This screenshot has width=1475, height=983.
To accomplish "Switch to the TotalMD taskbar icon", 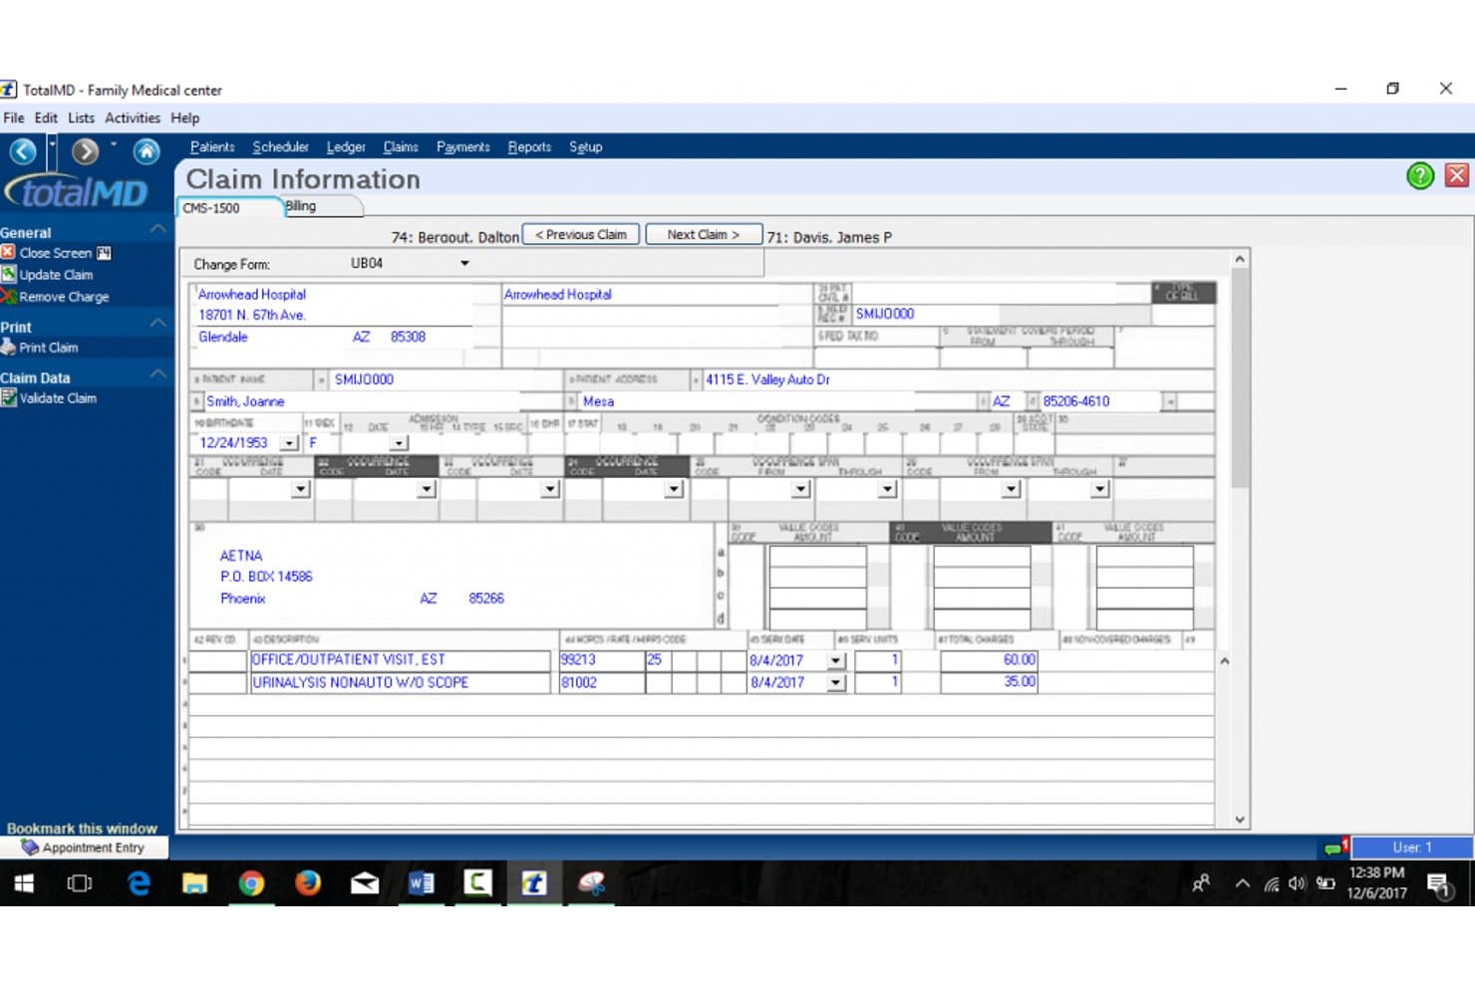I will click(x=534, y=883).
